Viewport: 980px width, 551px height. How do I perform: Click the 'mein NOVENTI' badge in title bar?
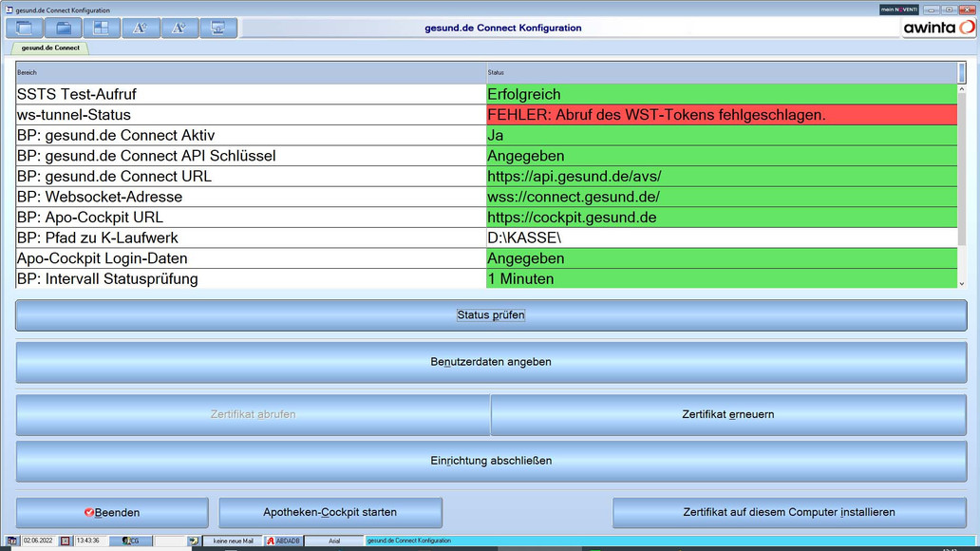pos(898,9)
